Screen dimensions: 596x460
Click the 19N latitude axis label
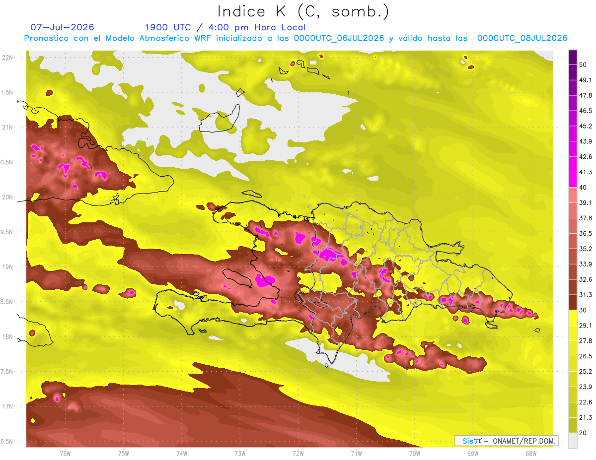pos(8,267)
